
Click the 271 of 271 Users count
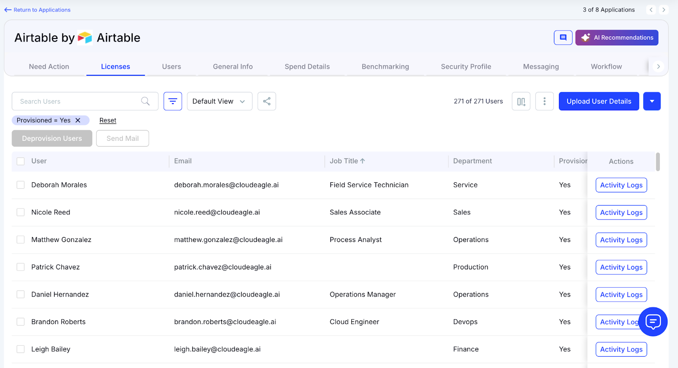point(478,101)
